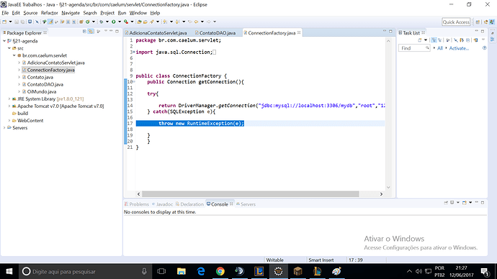Close the ConnectionFactory.java editor tab
The width and height of the screenshot is (497, 279).
(x=299, y=32)
